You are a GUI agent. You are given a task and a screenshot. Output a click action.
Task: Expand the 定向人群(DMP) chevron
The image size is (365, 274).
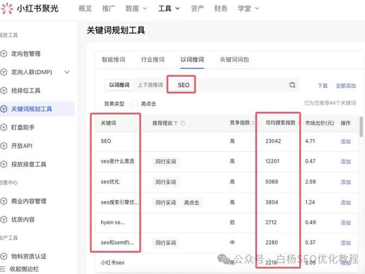point(67,72)
